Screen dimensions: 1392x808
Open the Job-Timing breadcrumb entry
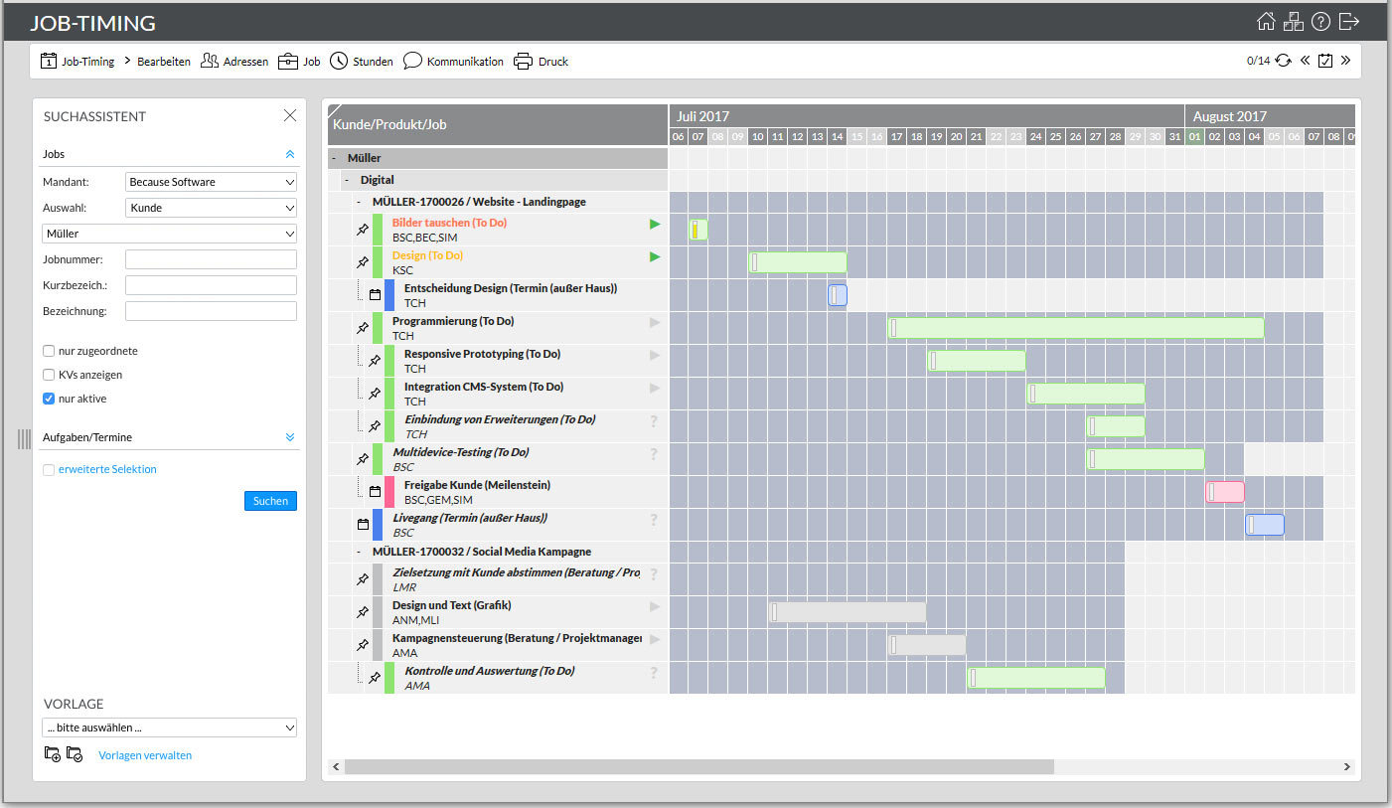click(x=87, y=61)
